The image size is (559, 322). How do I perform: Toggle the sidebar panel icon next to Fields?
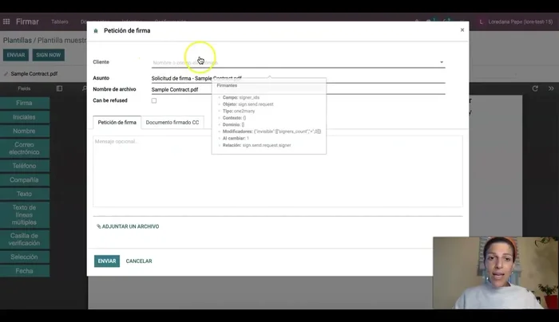59,88
